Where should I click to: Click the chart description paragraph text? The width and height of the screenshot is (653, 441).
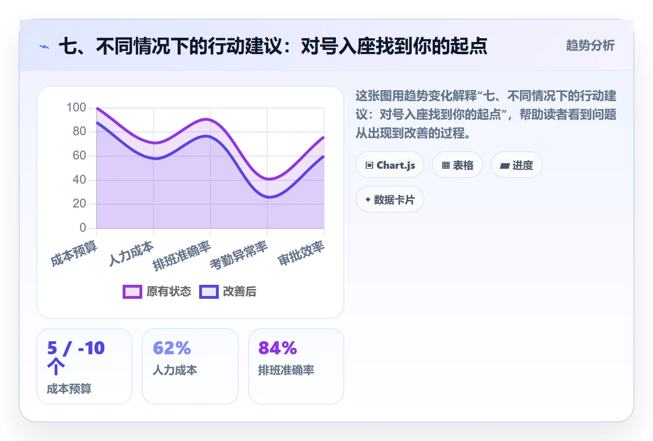pos(486,115)
